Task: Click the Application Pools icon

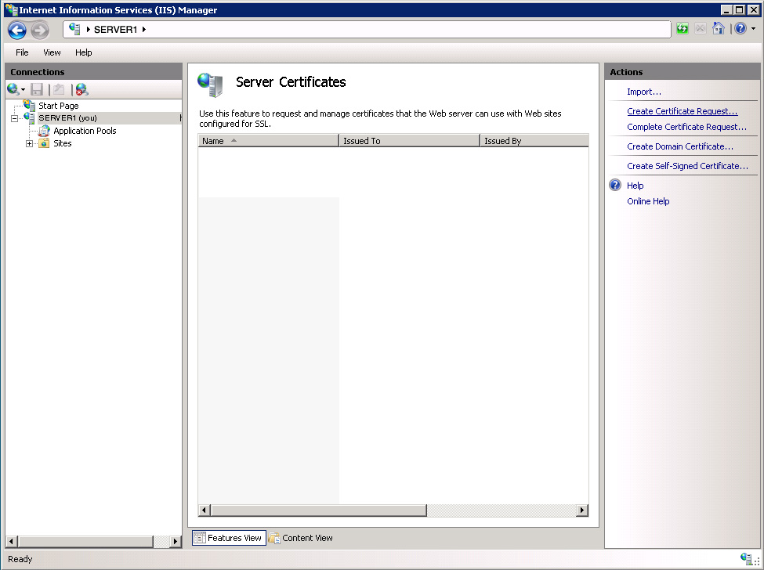Action: tap(44, 131)
